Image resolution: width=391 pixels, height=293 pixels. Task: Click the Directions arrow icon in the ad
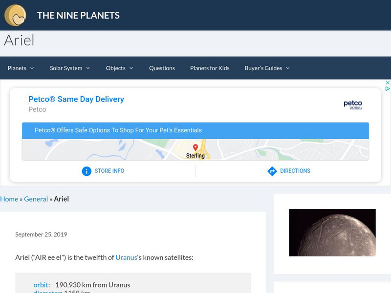tap(272, 171)
